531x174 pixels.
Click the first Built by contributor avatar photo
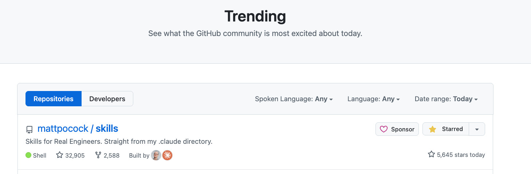pyautogui.click(x=156, y=155)
